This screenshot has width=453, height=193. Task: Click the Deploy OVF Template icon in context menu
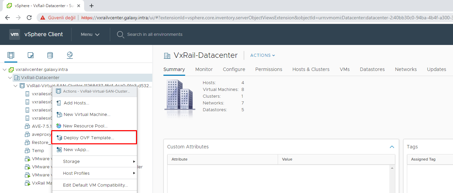pyautogui.click(x=59, y=138)
